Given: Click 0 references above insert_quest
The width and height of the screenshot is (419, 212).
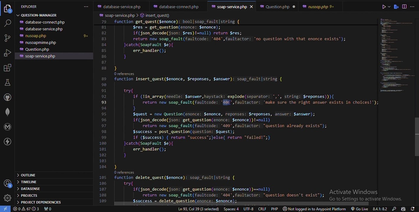Looking at the screenshot, I should tap(124, 74).
